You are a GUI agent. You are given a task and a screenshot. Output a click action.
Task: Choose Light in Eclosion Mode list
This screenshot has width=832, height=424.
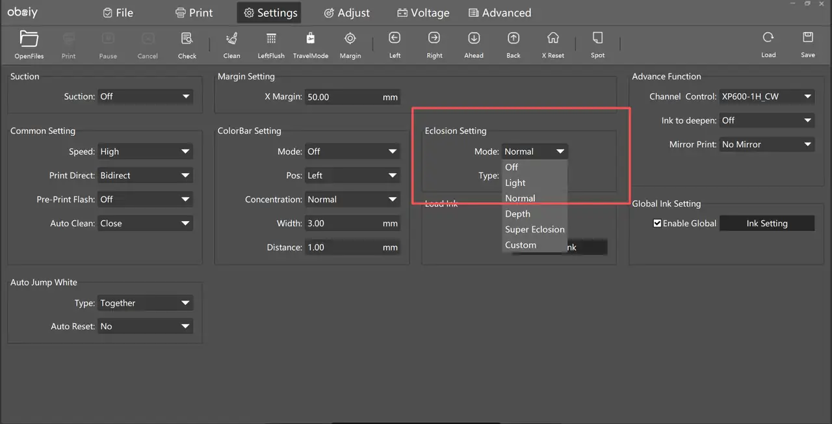[535, 183]
